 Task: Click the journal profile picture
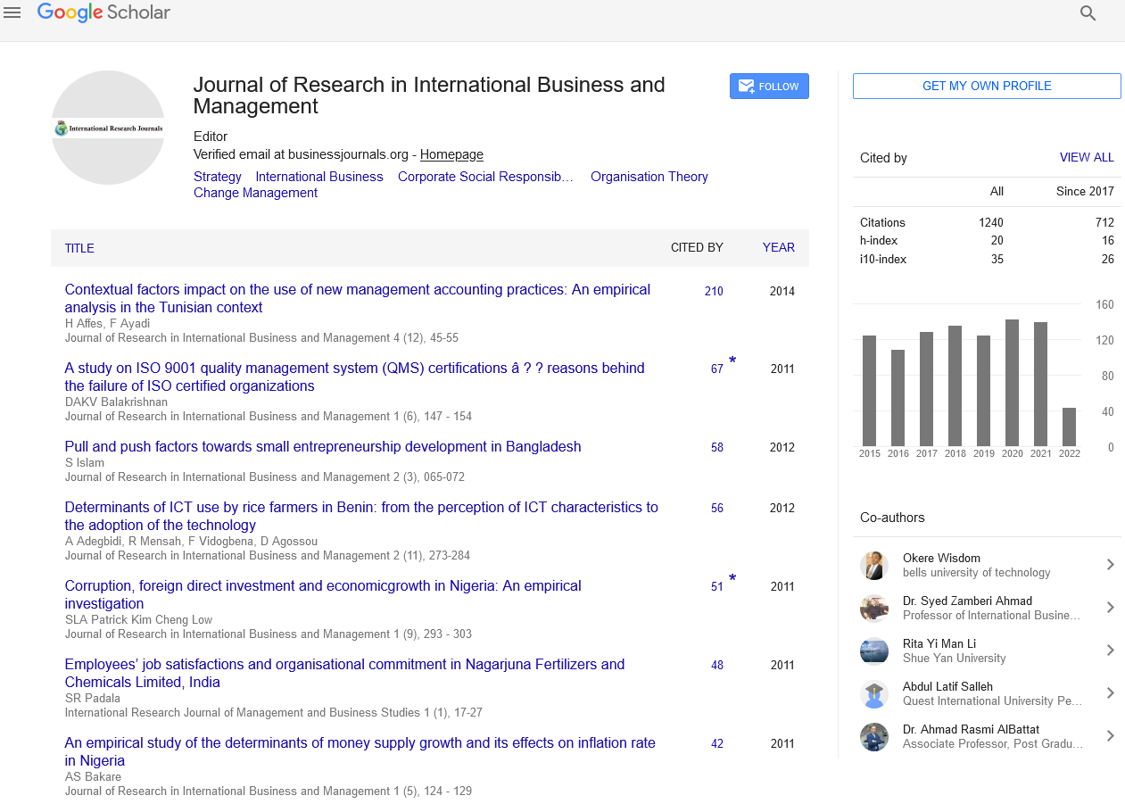108,128
